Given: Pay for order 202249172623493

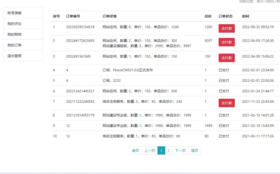Looking at the screenshot, I should [x=226, y=42].
